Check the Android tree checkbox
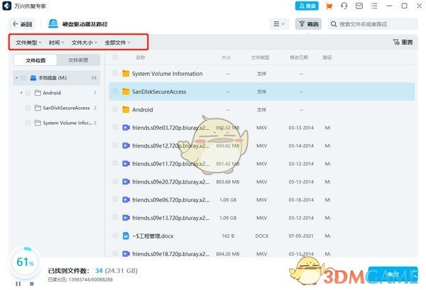 (x=28, y=93)
